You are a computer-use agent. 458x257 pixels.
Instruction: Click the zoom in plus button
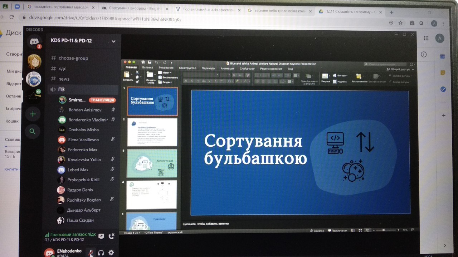click(399, 230)
